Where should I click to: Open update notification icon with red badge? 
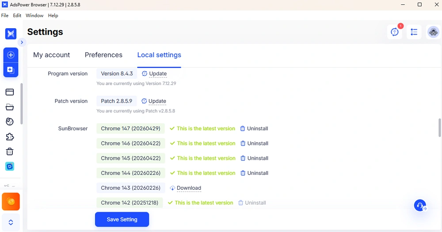[395, 32]
